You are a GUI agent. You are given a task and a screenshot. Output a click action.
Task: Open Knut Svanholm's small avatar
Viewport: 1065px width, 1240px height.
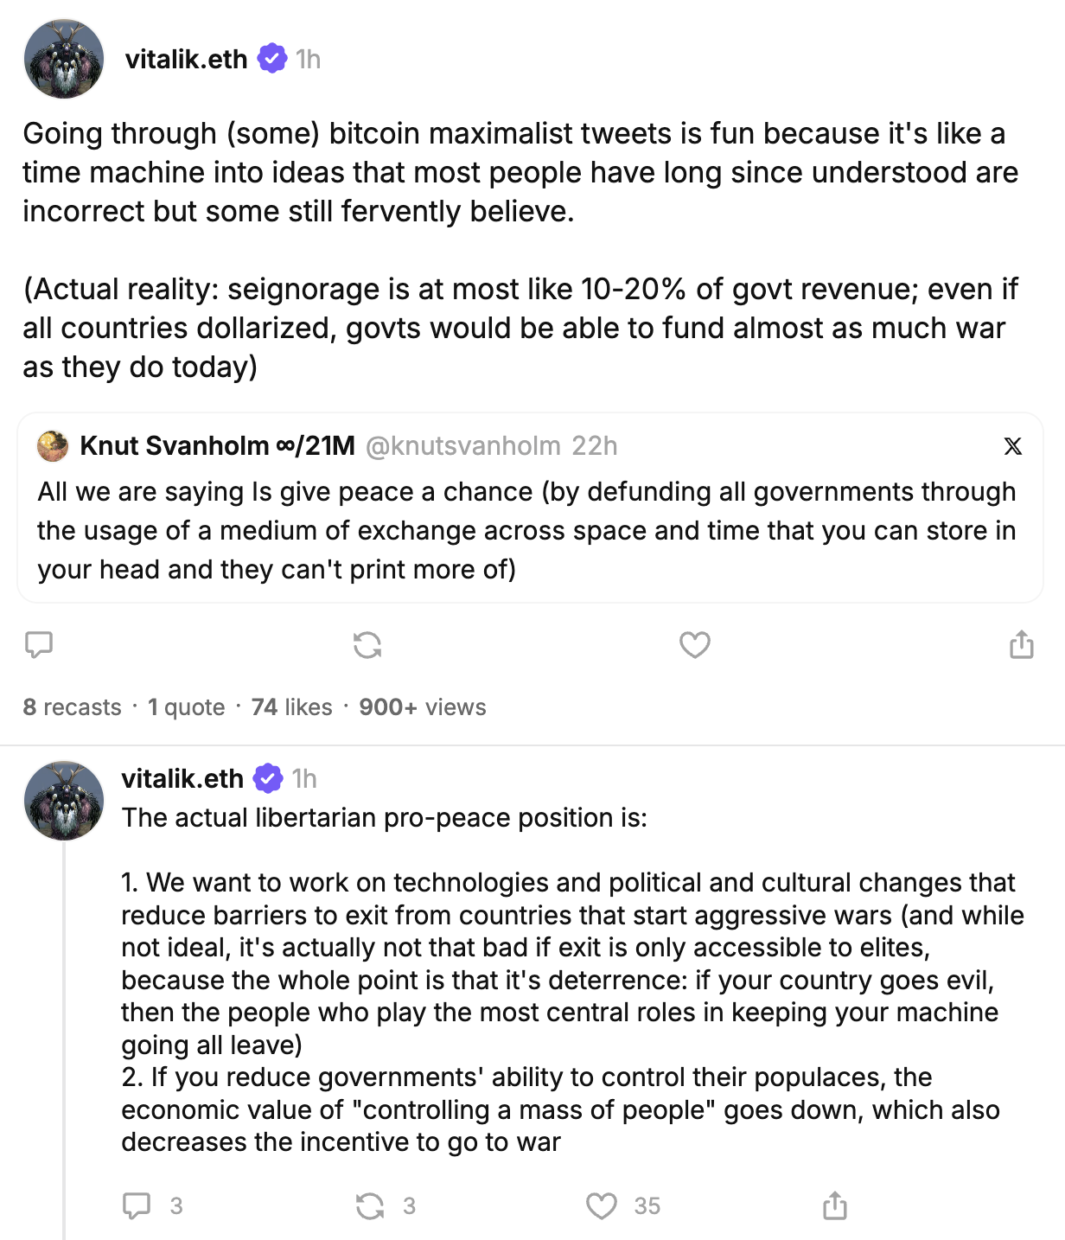[x=53, y=446]
